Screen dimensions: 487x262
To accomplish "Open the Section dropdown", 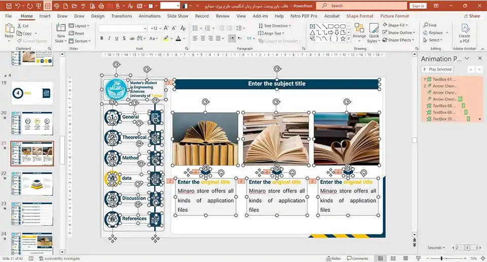I will [80, 41].
